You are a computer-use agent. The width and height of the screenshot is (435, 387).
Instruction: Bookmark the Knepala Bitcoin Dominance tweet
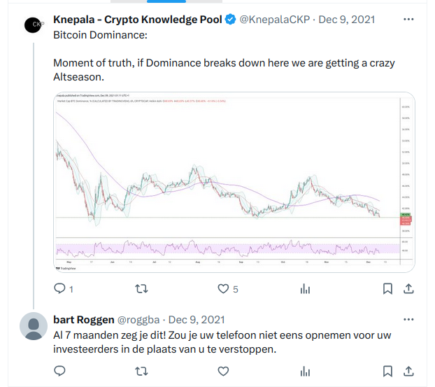point(387,289)
